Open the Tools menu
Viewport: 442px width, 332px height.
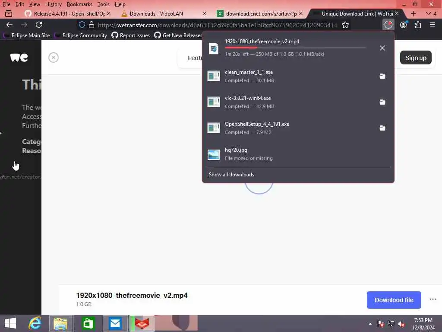pyautogui.click(x=104, y=4)
